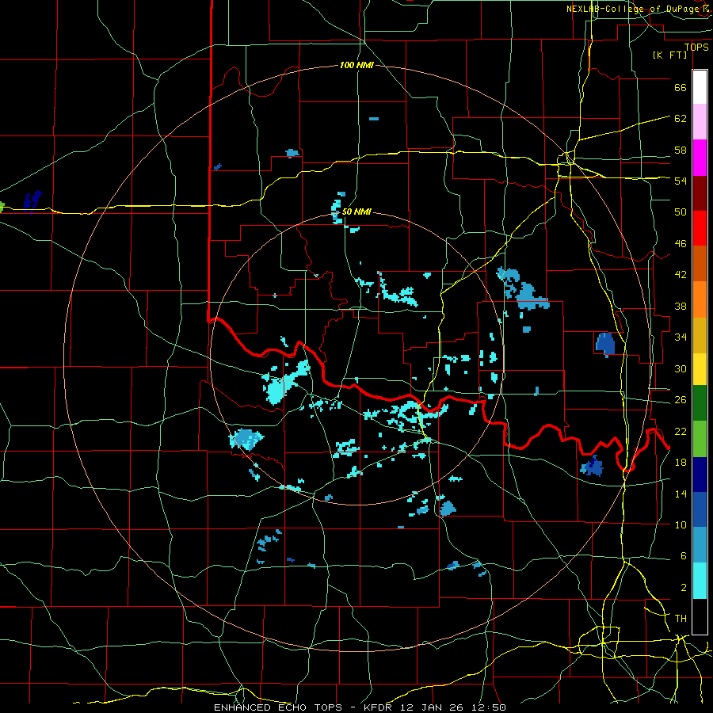Click the legend value '14'

pyautogui.click(x=681, y=494)
